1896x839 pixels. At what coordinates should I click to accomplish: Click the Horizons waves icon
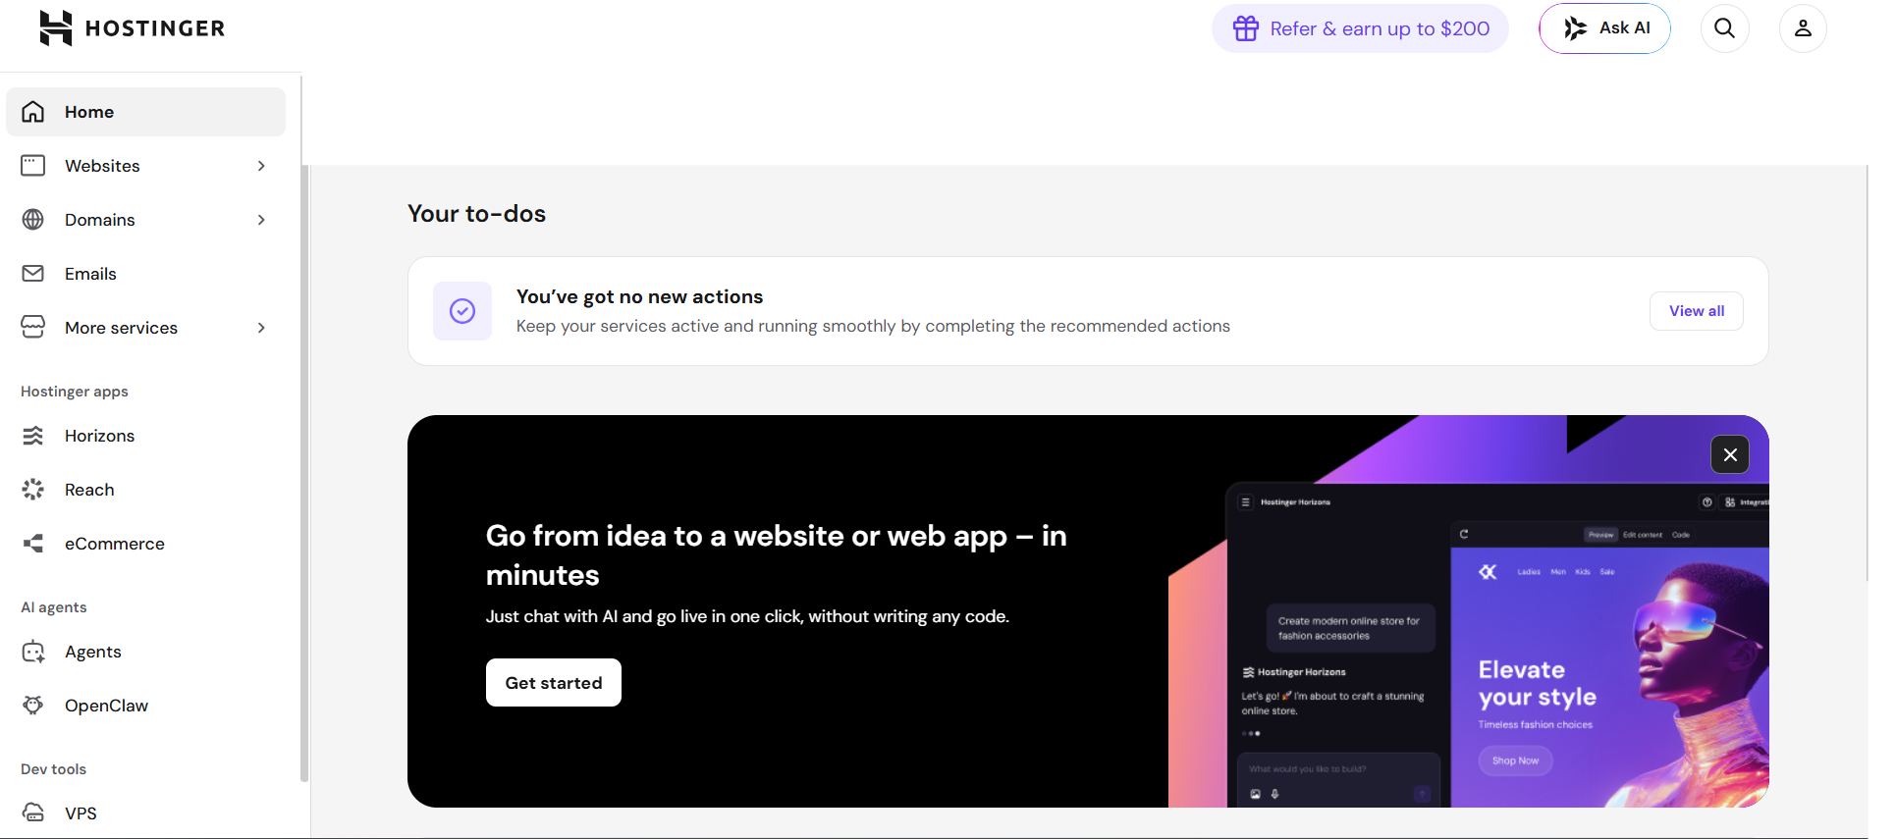(33, 436)
